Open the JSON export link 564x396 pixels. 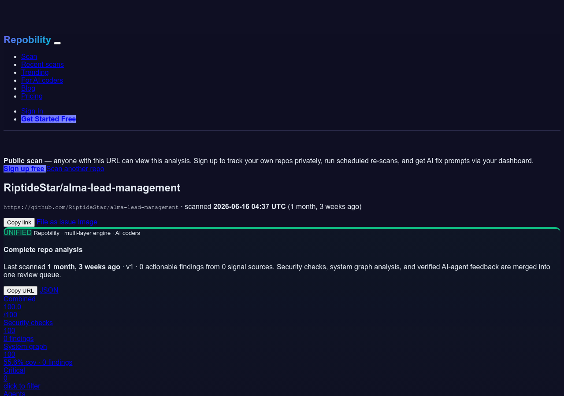tap(49, 290)
